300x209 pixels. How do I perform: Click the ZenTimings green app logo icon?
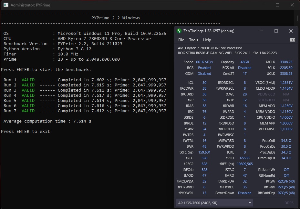point(179,31)
